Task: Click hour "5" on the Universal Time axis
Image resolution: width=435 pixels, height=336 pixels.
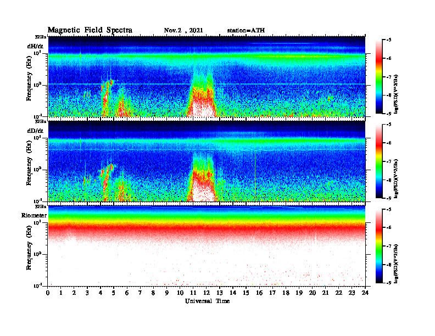Action: tap(114, 293)
